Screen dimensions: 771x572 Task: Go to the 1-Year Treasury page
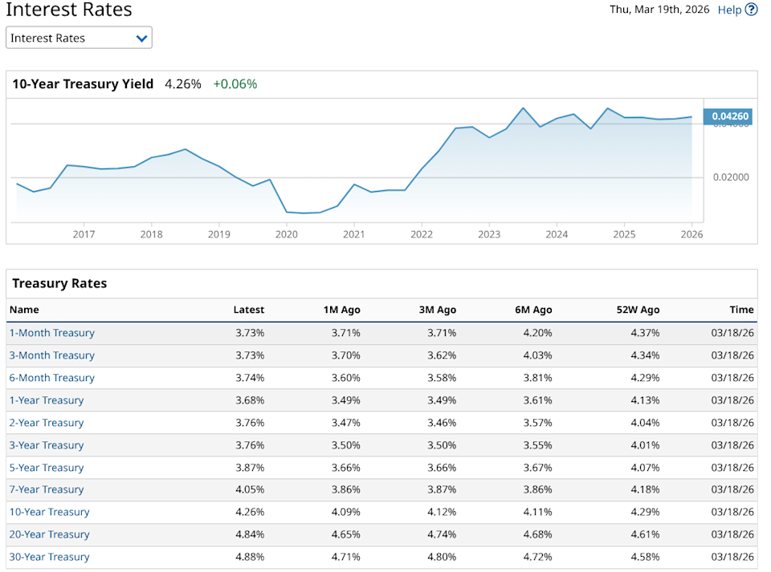point(47,400)
